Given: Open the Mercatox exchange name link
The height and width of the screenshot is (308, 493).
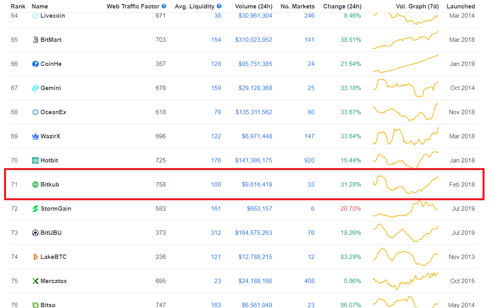Looking at the screenshot, I should click(x=54, y=281).
